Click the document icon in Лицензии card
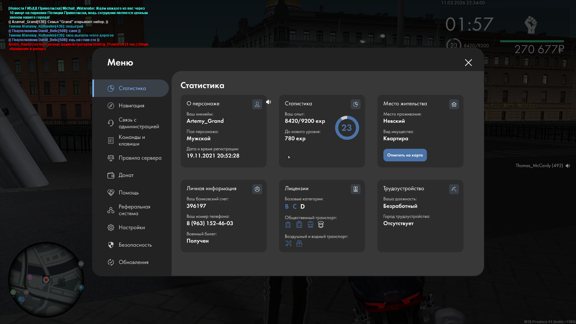Screen dimensions: 576x324 [355, 189]
